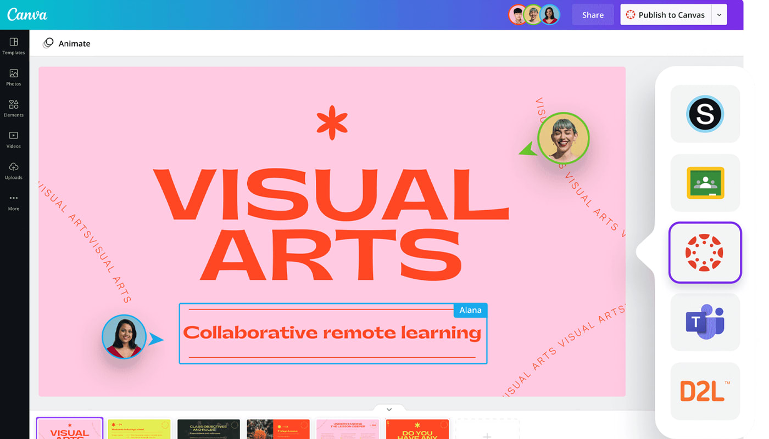Open the Templates panel in sidebar
Image resolution: width=769 pixels, height=439 pixels.
coord(14,46)
